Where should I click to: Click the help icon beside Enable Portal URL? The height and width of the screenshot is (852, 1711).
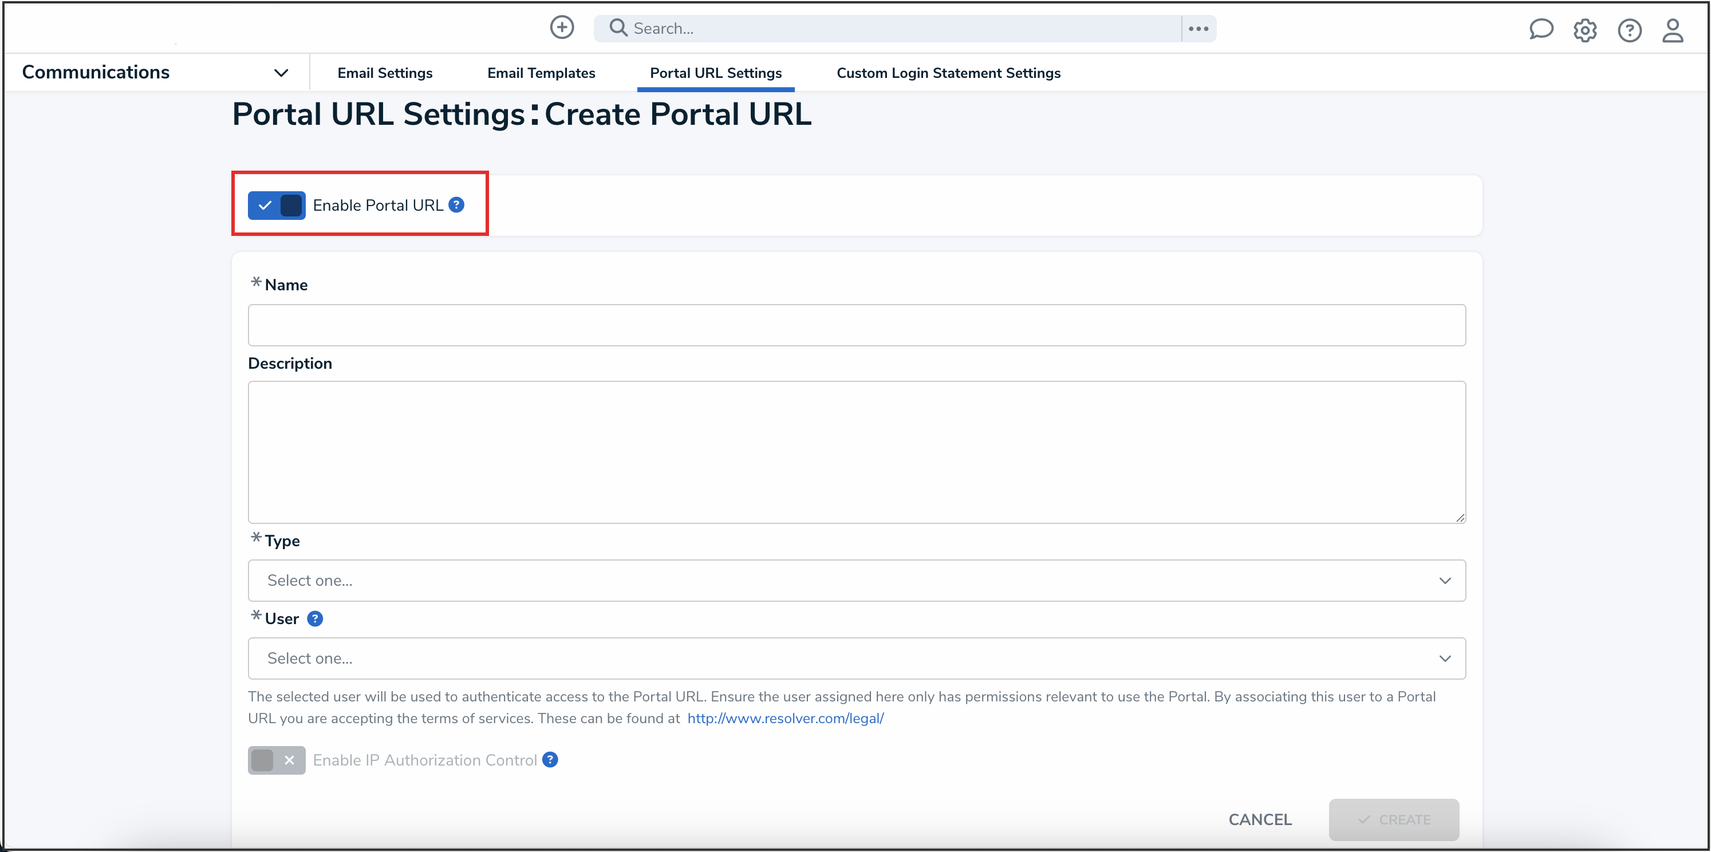457,204
